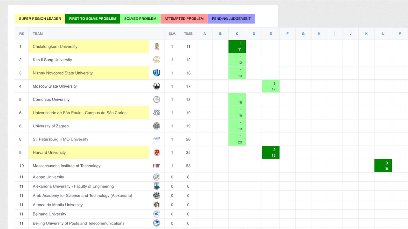Select Ateneo de Manila University name

pyautogui.click(x=58, y=205)
